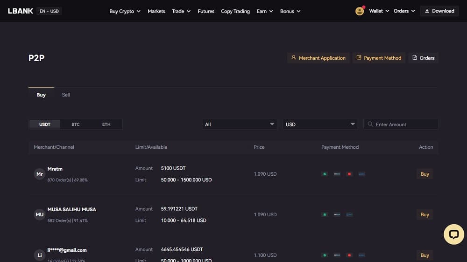Focus the Enter Amount field
Image resolution: width=467 pixels, height=262 pixels.
[401, 124]
